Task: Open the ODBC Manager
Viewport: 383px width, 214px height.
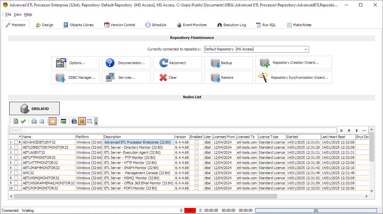Action: point(75,77)
